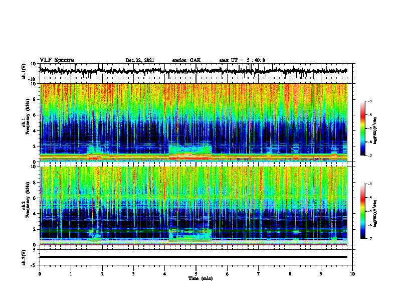Click the "8" kHz tick on ch.2 spectrogram
The height and width of the screenshot is (307, 397).
tap(35, 183)
